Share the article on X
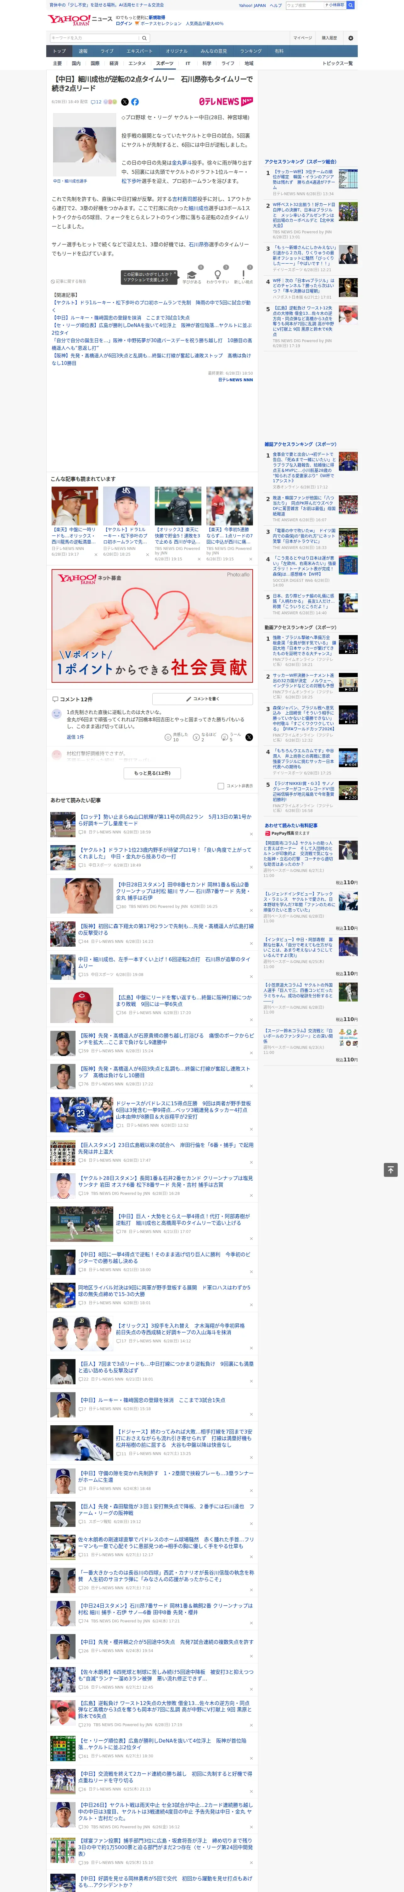Viewport: 404px width, 1892px height. (125, 102)
